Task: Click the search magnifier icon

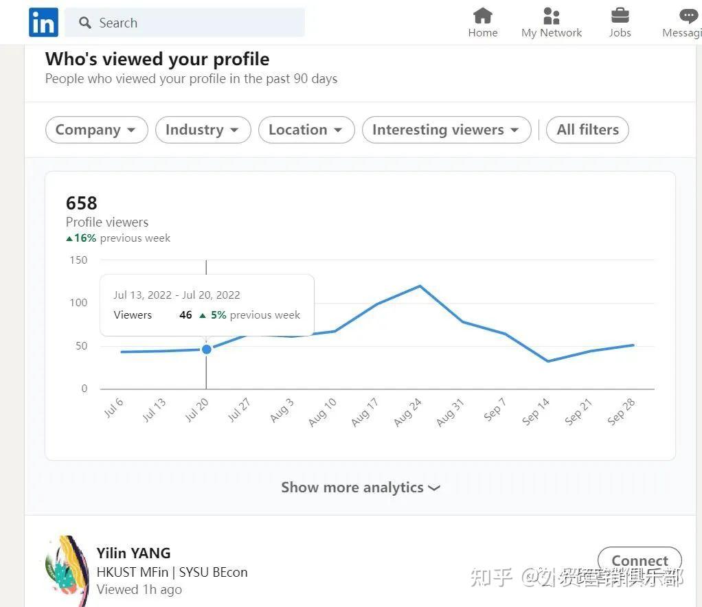Action: pos(84,23)
